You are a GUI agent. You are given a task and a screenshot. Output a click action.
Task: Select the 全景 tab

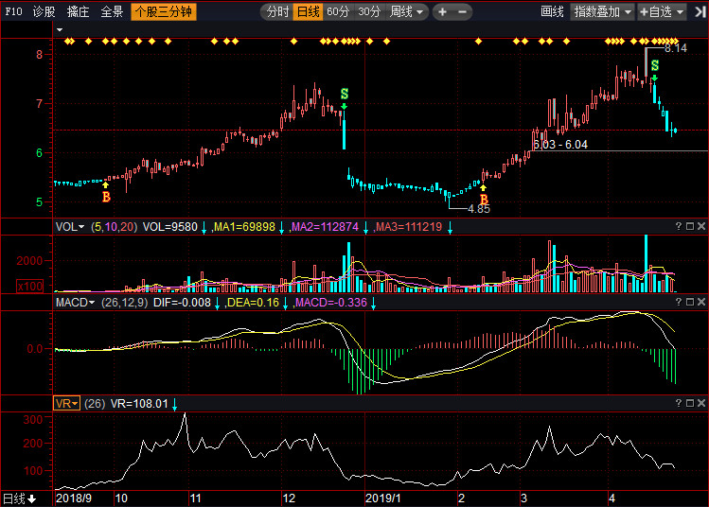112,12
